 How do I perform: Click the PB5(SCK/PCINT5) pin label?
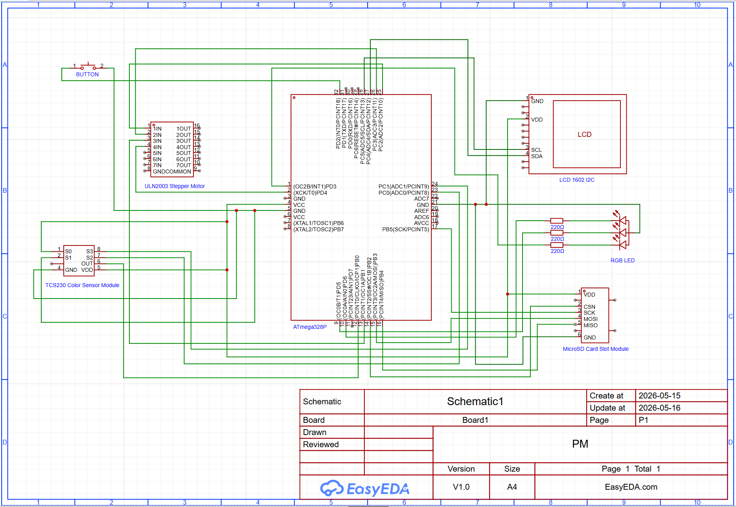click(x=406, y=229)
